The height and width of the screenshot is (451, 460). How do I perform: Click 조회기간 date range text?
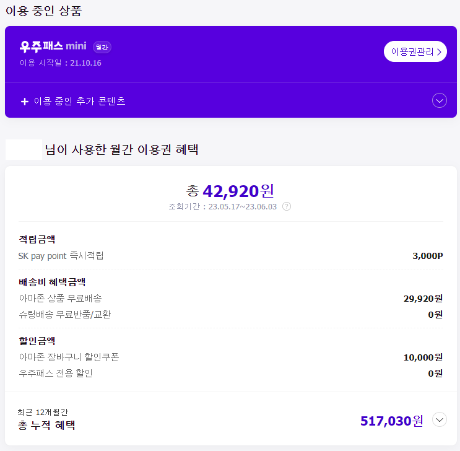pos(223,207)
